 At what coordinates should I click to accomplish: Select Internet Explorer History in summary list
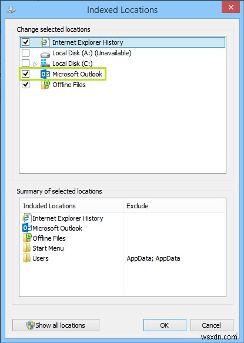[x=68, y=218]
